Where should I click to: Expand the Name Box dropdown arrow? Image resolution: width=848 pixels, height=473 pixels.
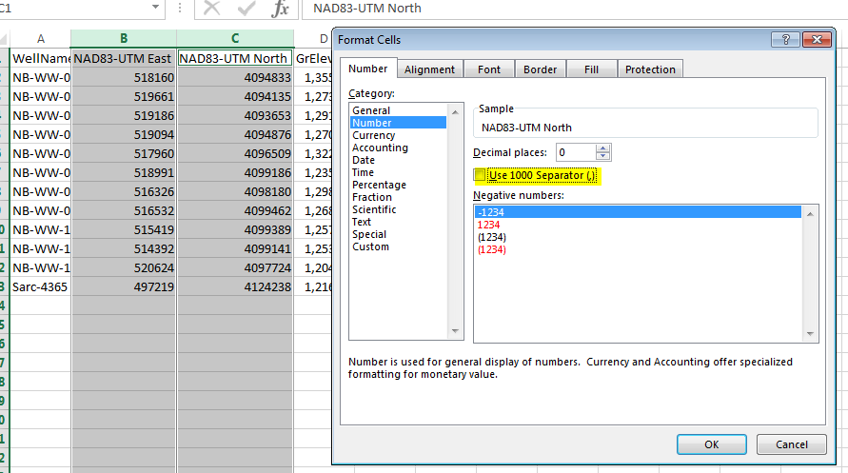click(156, 8)
